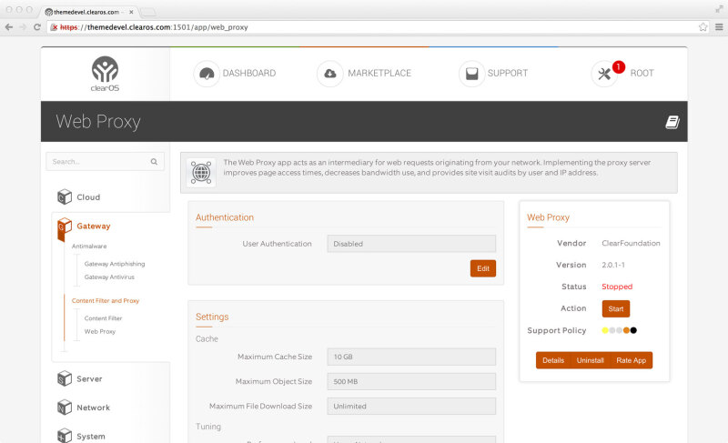Click the Web Proxy globe icon

(x=201, y=173)
